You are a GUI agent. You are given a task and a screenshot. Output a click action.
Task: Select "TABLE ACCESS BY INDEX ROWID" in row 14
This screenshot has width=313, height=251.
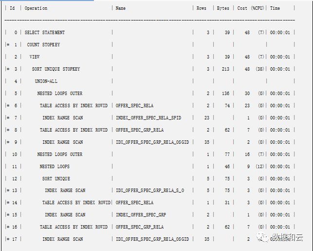pyautogui.click(x=76, y=203)
